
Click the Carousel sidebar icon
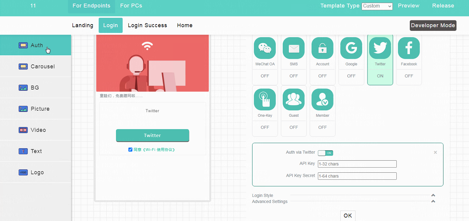23,66
